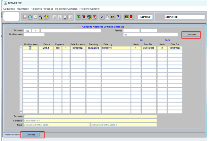Click the SUPORTE cell in the grid row
Image resolution: width=209 pixels, height=141 pixels.
tap(116, 48)
